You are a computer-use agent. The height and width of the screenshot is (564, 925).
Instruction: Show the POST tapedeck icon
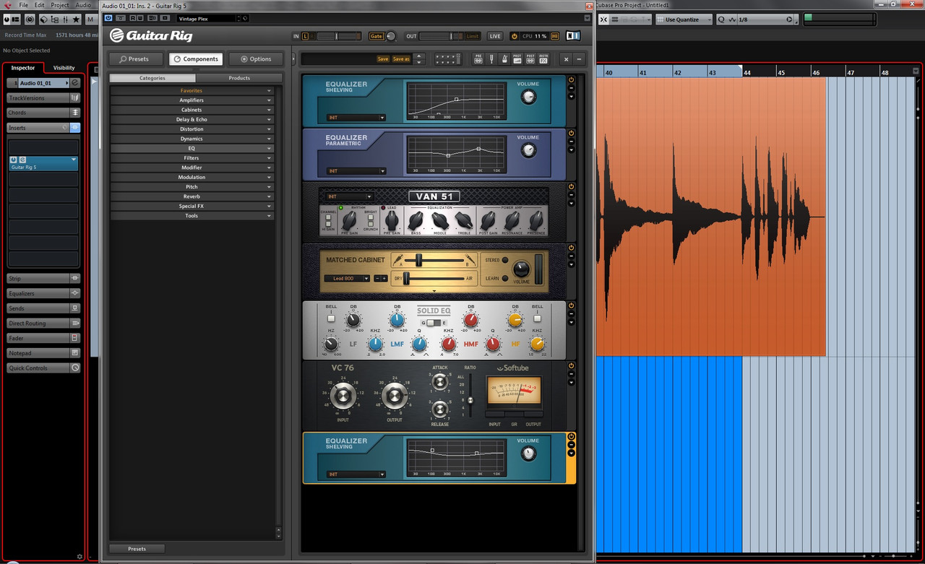click(x=530, y=59)
